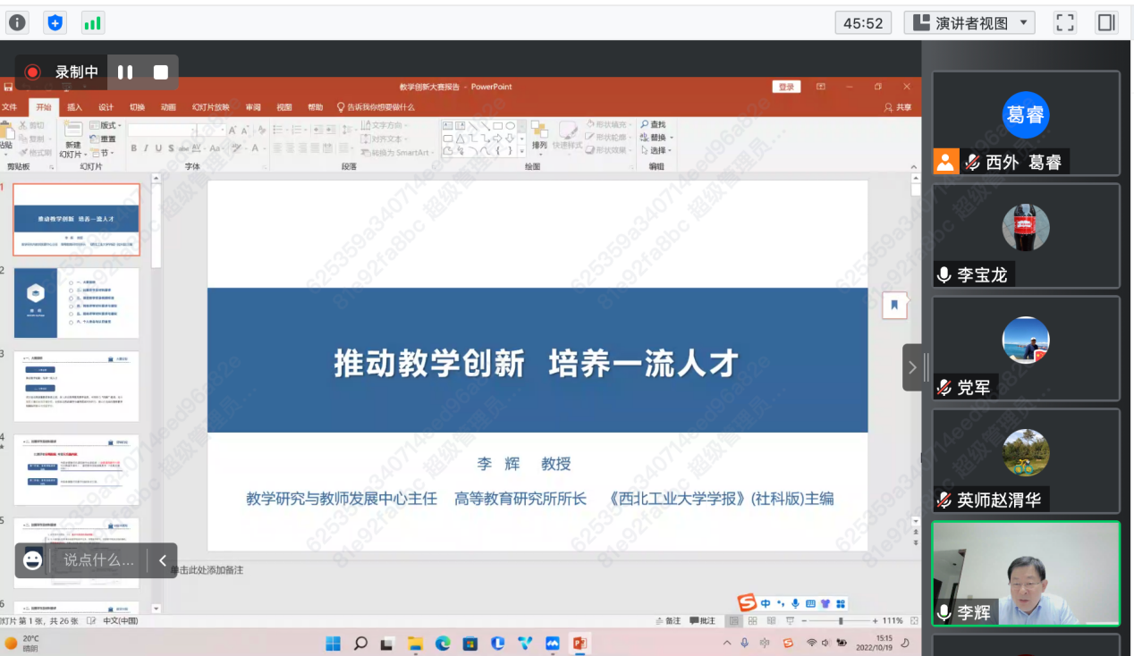The height and width of the screenshot is (656, 1134).
Task: Adjust the zoom slider handle
Action: (x=840, y=620)
